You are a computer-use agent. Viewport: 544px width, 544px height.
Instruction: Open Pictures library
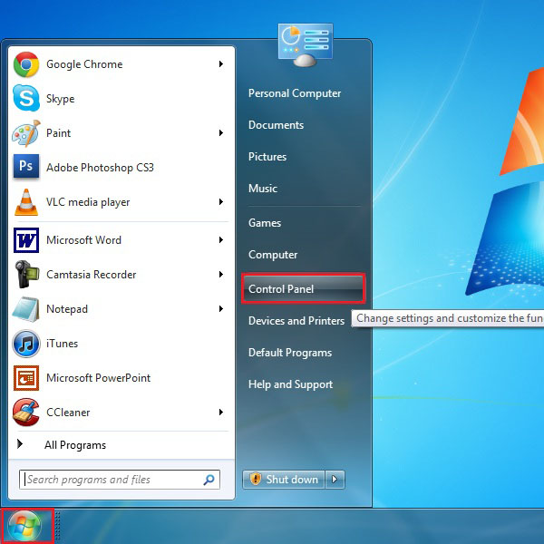[x=267, y=157]
